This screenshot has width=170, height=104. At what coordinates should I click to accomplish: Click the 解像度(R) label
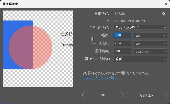[x=103, y=51]
